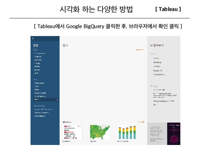Click the Viz of the Week gray tile

[x=157, y=134]
